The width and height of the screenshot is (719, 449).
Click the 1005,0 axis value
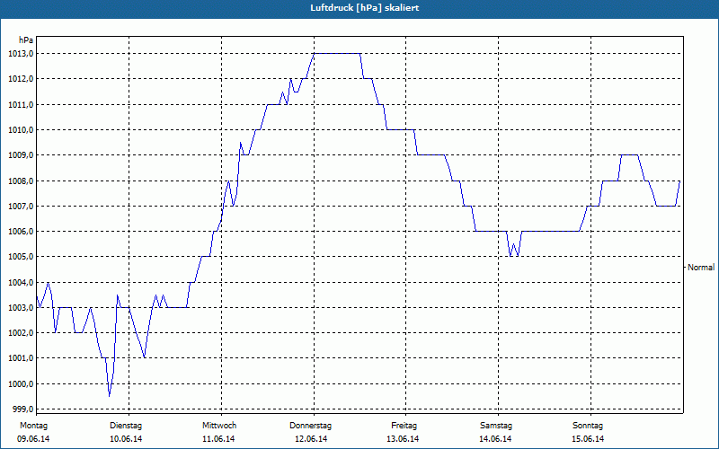coord(20,257)
